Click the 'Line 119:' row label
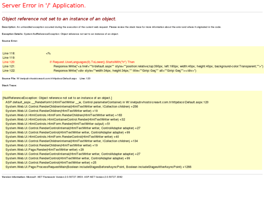The height and width of the screenshot is (198, 264). pos(9,58)
